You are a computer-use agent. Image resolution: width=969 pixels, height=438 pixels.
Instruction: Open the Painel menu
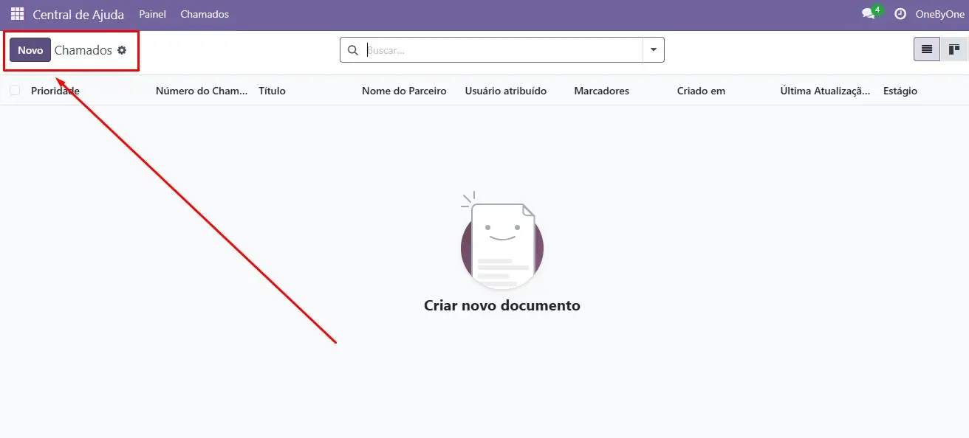pos(152,14)
